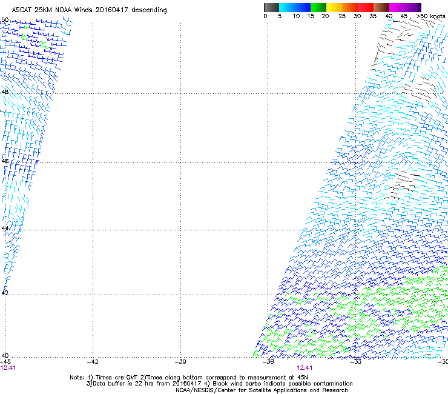
Task: Click the '46' latitude label on left axis
Action: (x=5, y=161)
